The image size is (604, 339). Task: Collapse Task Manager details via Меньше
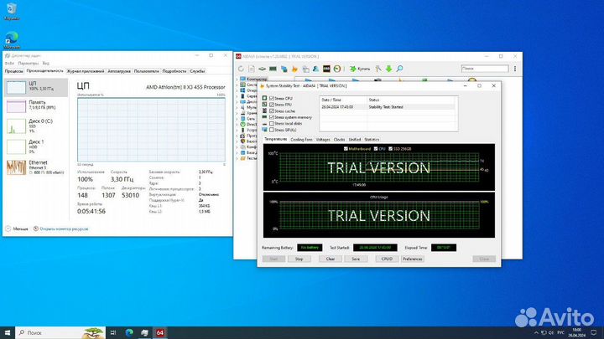point(17,228)
